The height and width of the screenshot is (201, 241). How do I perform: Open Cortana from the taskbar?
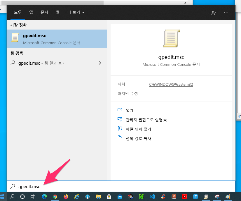pyautogui.click(x=22, y=197)
